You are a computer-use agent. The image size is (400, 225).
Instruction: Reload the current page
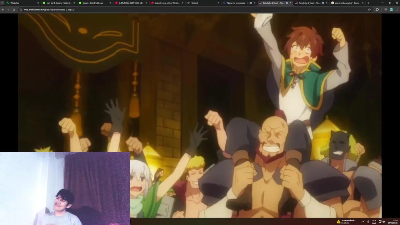click(x=14, y=10)
